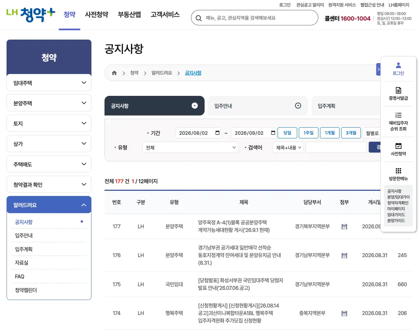Open notice 화성서부권 국민임대주택 당첨자 발표
The image size is (418, 335).
click(240, 284)
